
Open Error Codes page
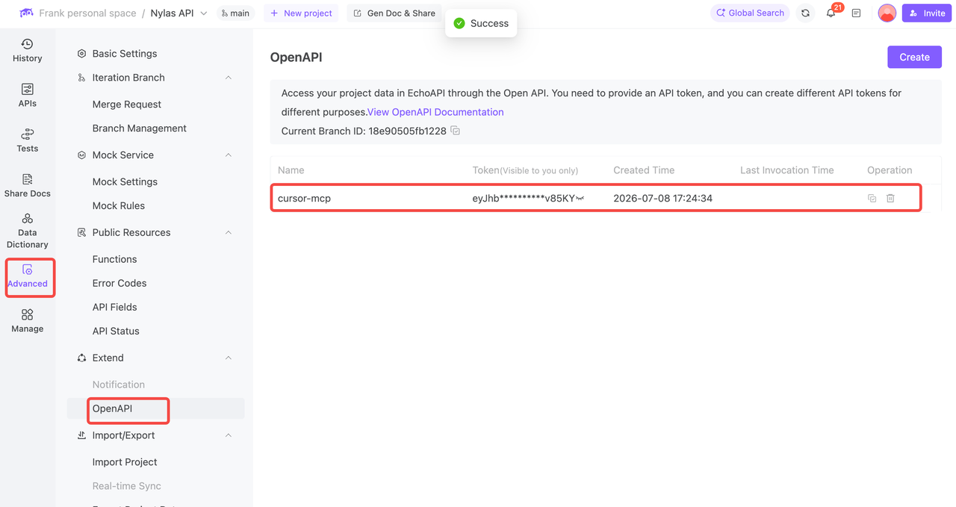coord(119,284)
